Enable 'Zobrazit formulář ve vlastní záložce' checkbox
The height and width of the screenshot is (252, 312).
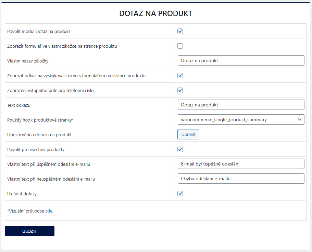180,46
